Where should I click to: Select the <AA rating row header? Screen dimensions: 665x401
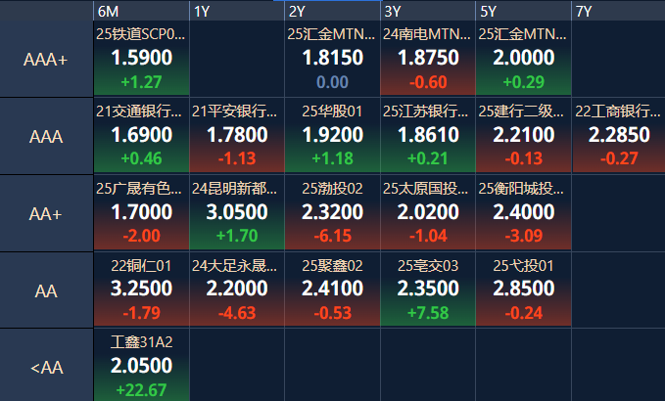pos(46,368)
